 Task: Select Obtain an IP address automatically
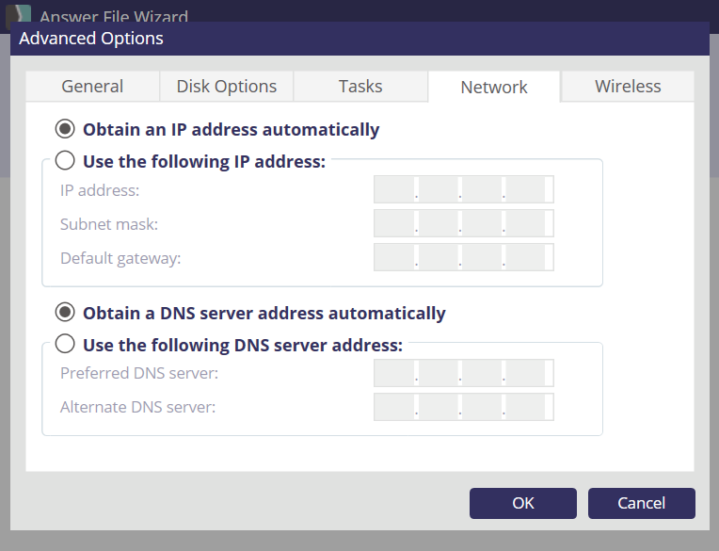point(66,129)
